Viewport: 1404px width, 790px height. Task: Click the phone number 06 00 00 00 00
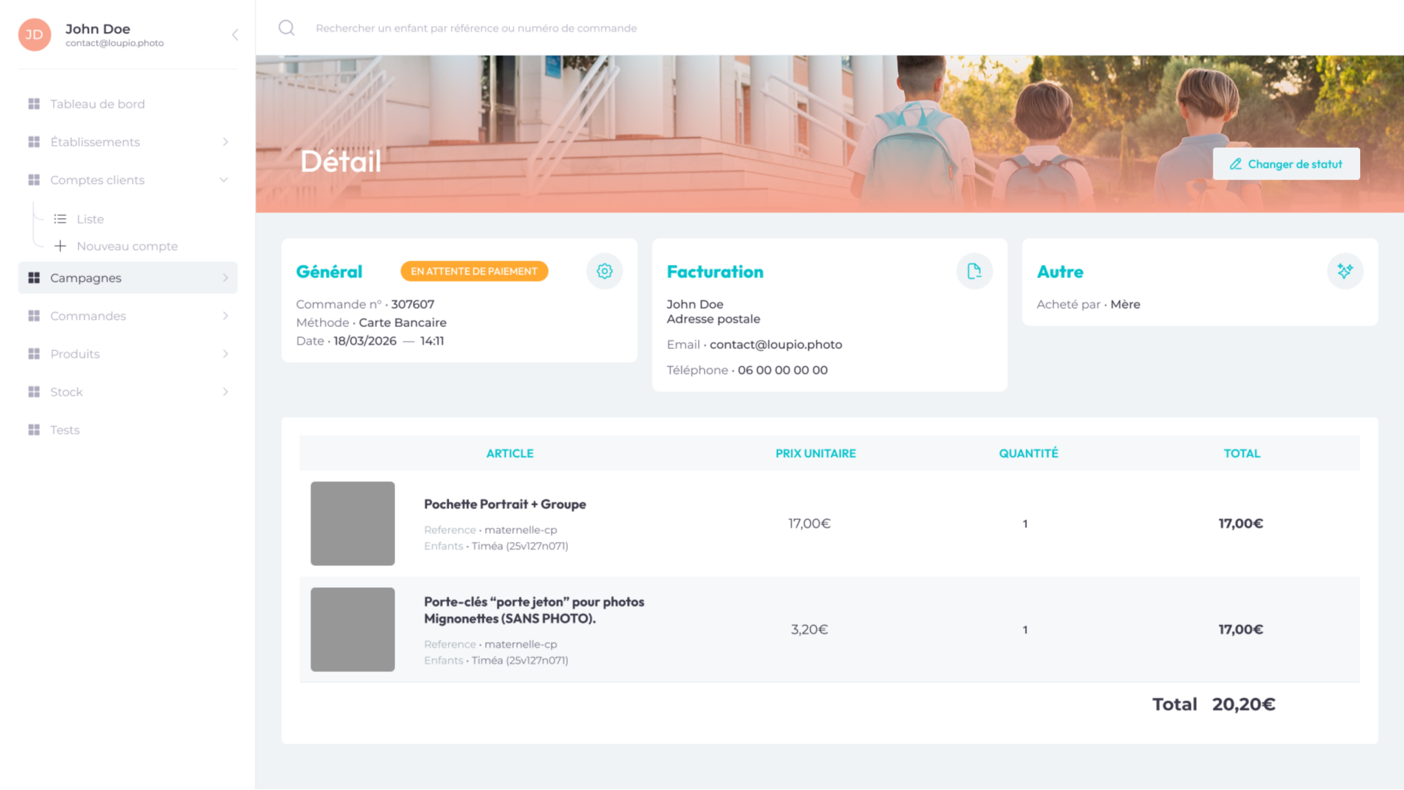[782, 370]
